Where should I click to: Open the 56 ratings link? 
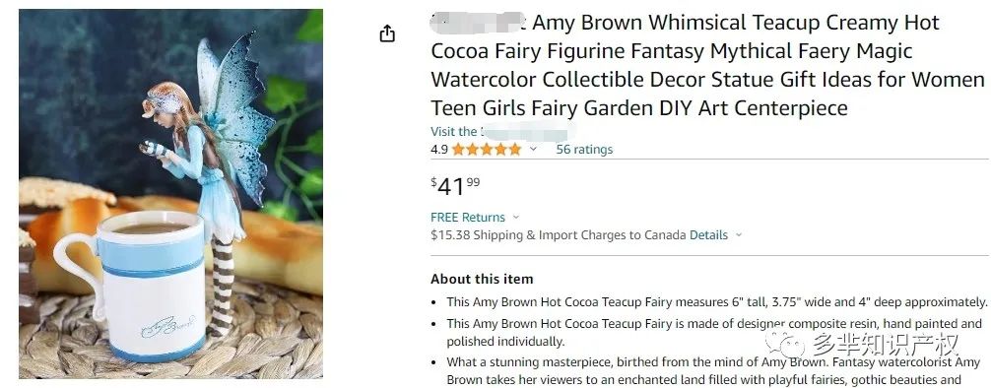584,150
